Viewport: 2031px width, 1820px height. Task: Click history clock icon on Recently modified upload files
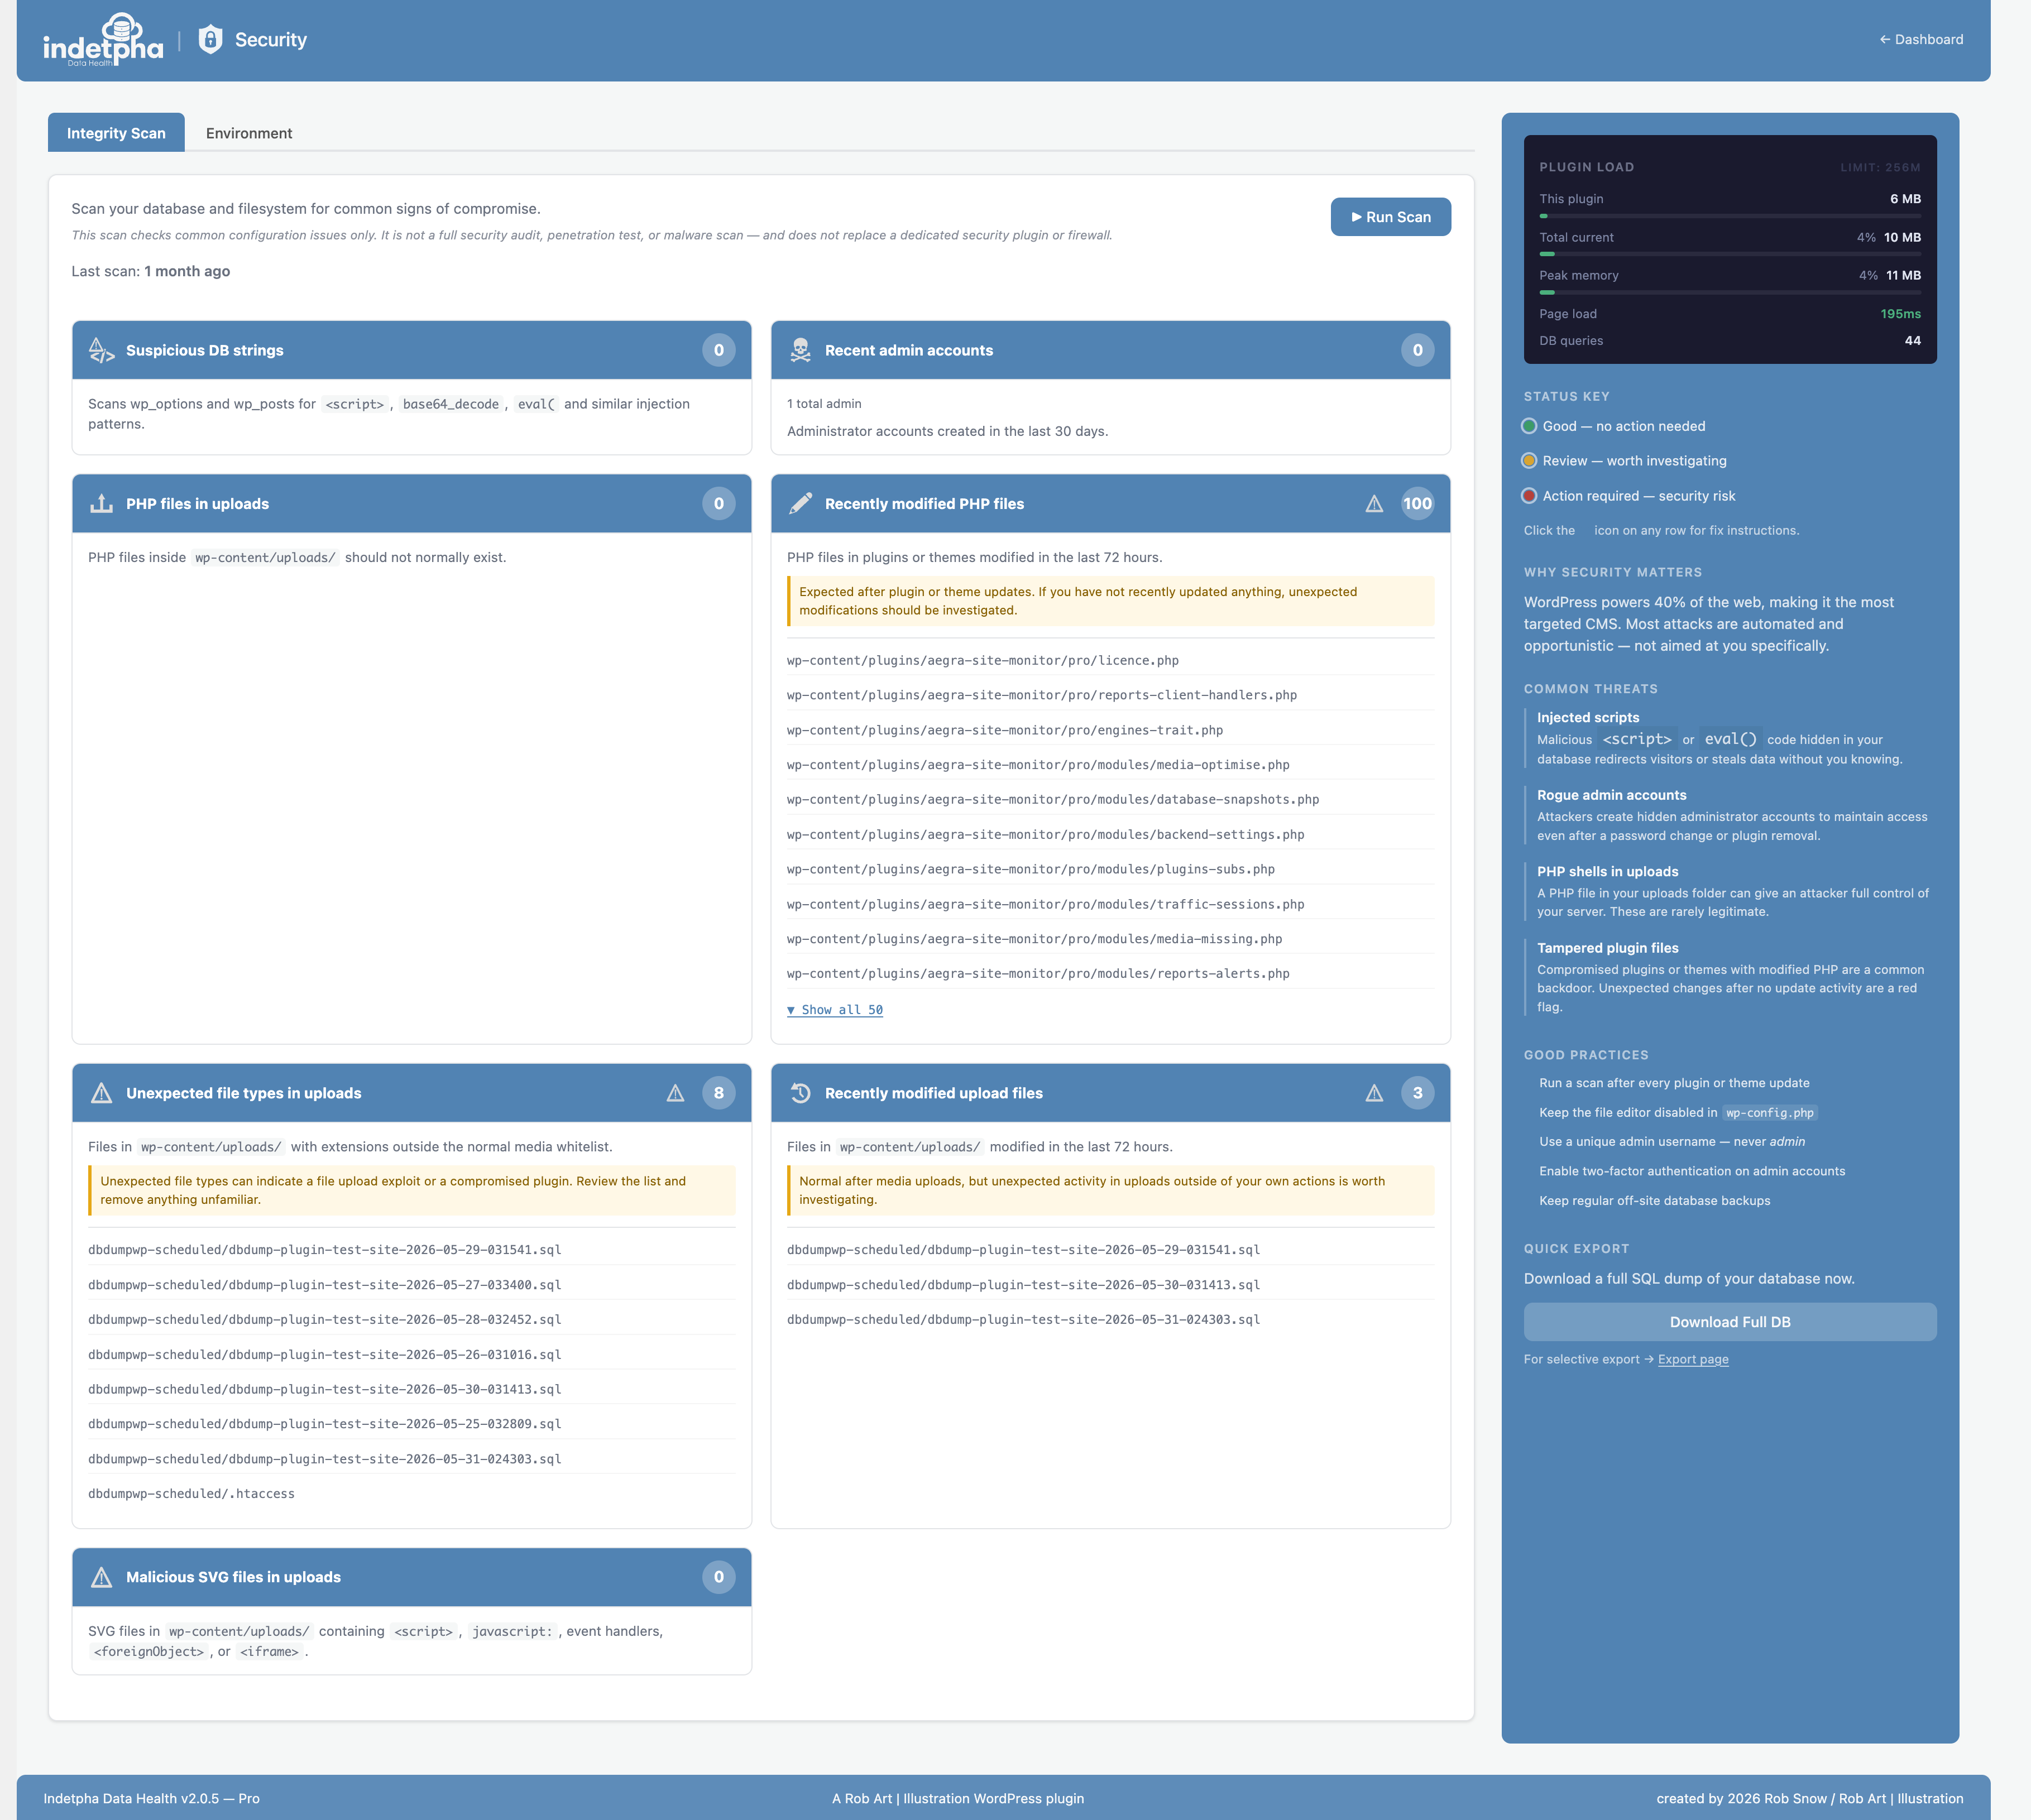801,1093
